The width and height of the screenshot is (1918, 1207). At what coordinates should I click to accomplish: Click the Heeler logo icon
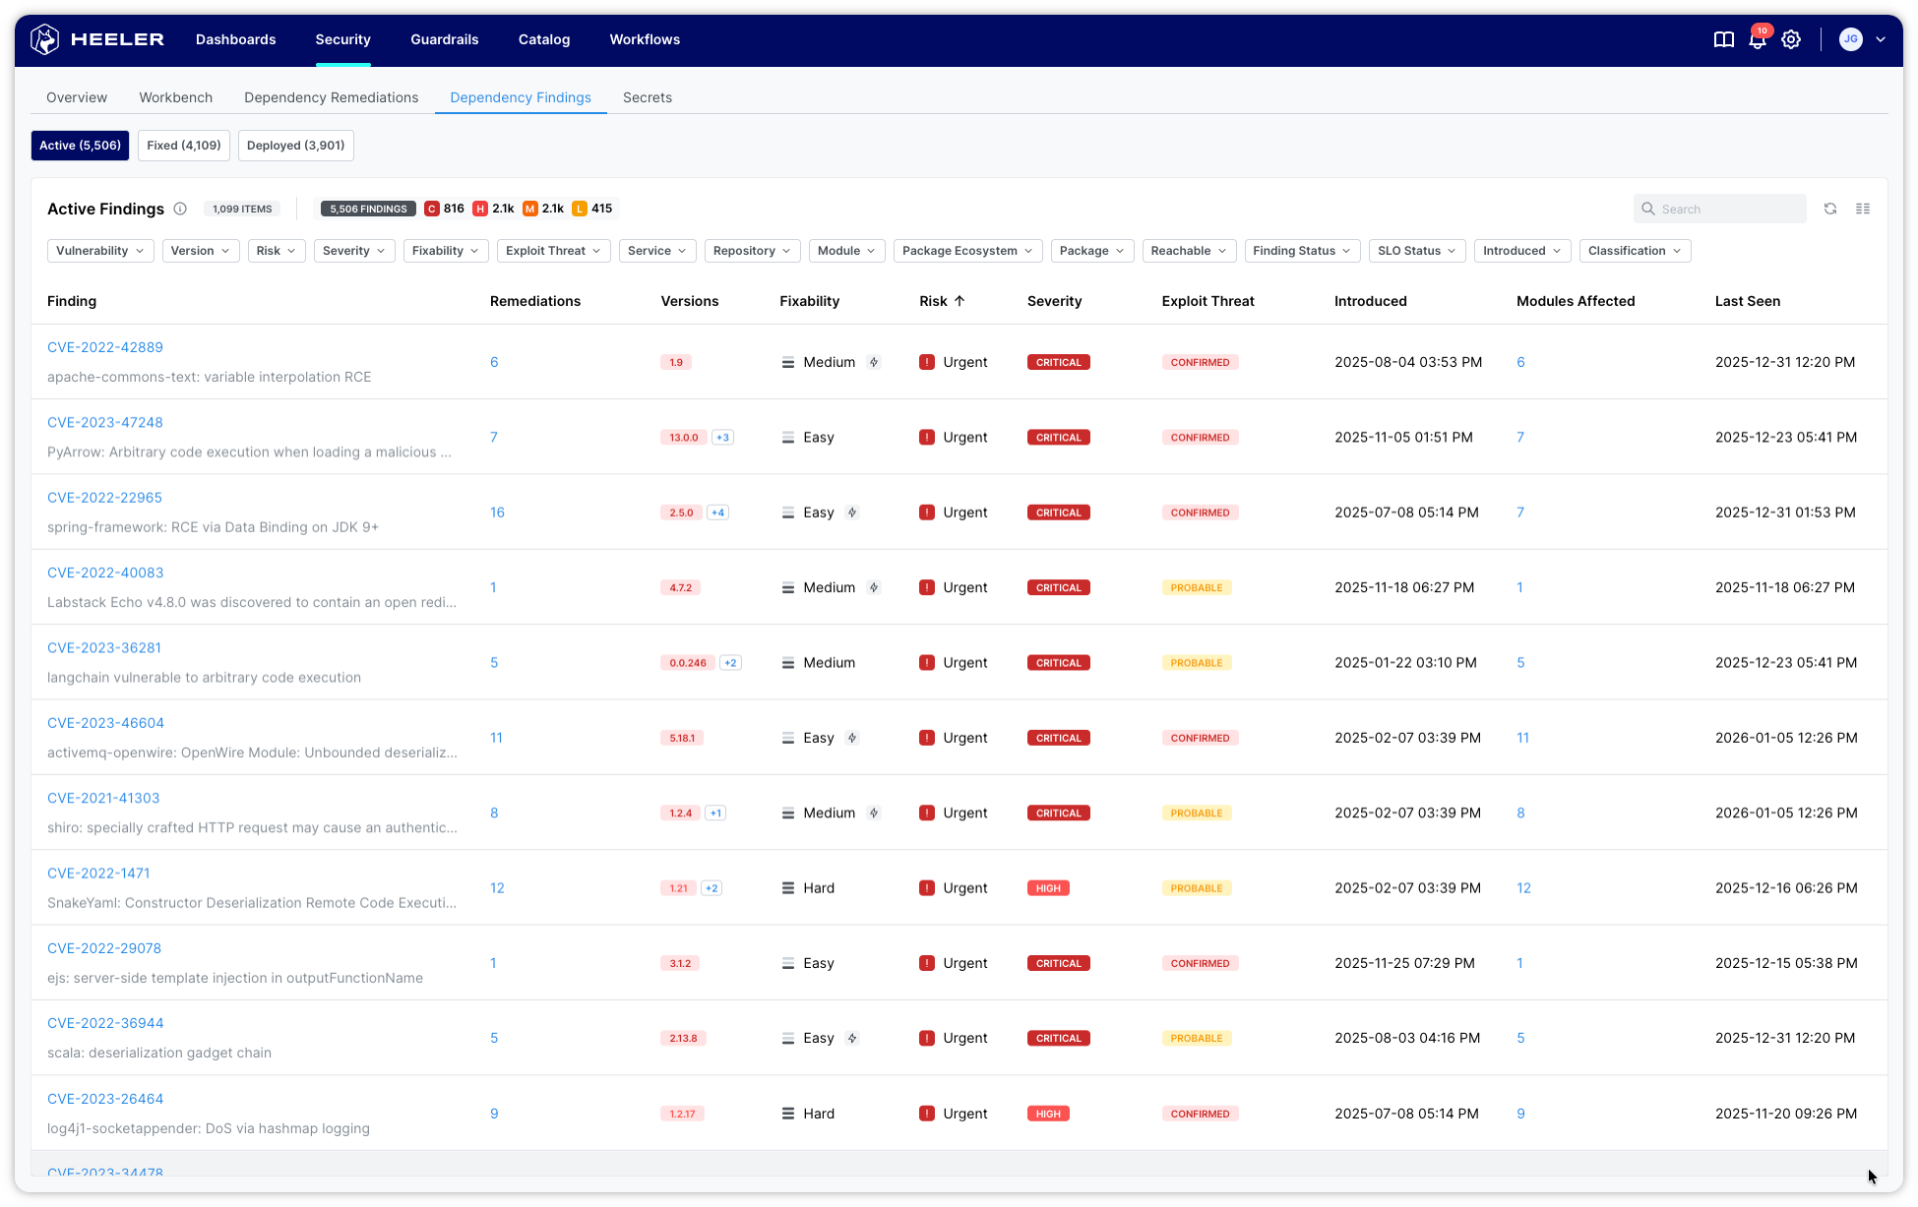(x=45, y=39)
